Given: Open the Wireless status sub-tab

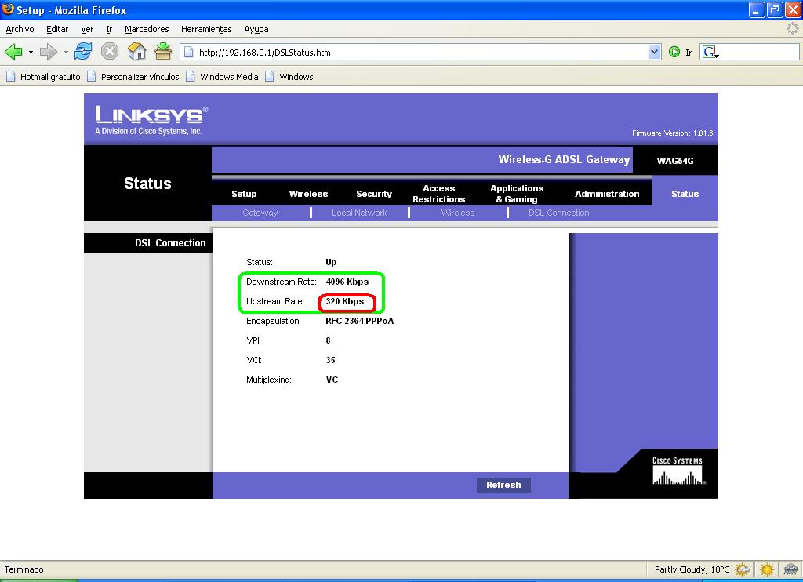Looking at the screenshot, I should 458,213.
